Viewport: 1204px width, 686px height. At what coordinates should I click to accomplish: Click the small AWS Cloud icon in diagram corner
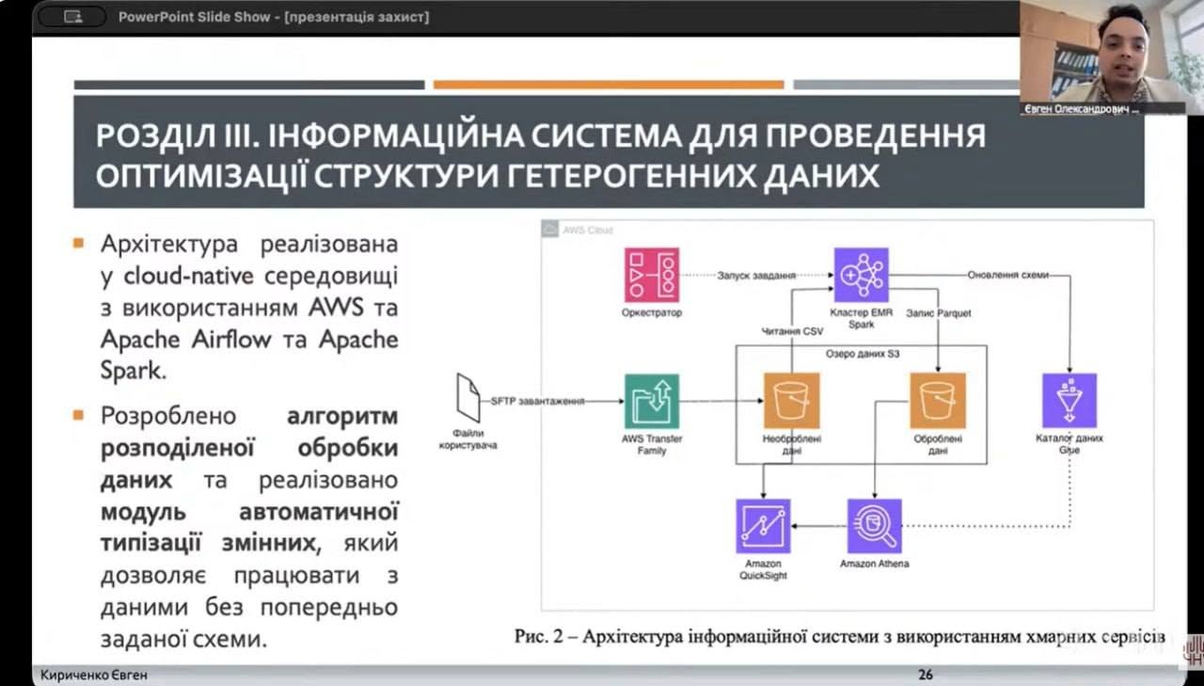pyautogui.click(x=551, y=229)
